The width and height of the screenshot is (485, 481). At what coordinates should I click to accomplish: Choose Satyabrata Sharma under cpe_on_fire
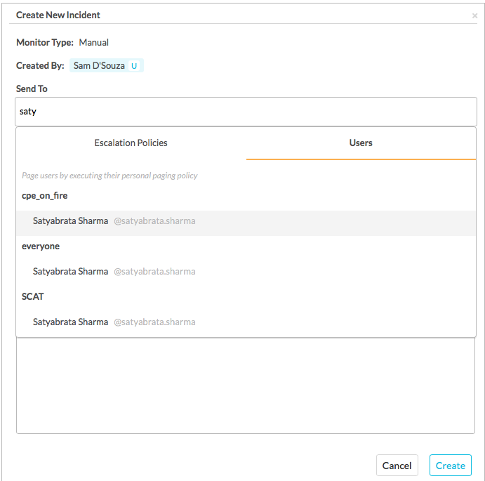246,223
